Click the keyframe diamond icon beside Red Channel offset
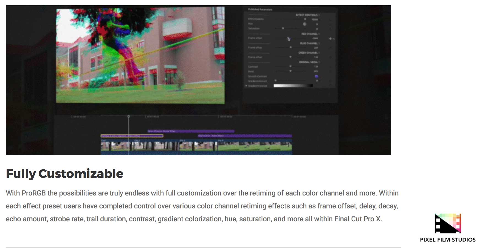The image size is (484, 248). [x=330, y=39]
